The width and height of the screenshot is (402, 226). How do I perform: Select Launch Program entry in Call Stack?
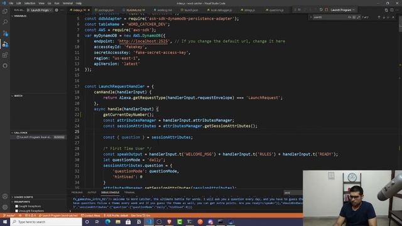(x=38, y=137)
